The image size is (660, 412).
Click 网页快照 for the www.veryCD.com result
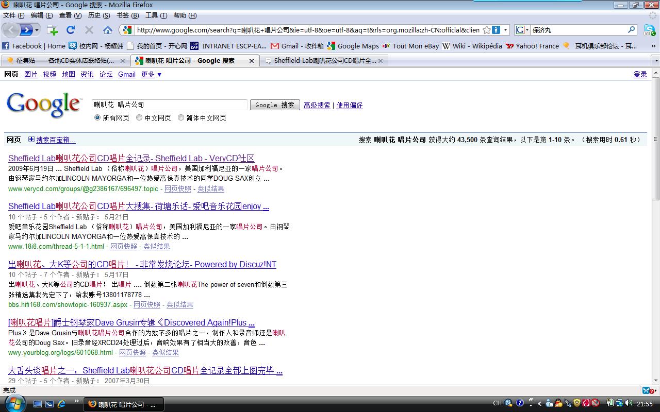coord(178,189)
